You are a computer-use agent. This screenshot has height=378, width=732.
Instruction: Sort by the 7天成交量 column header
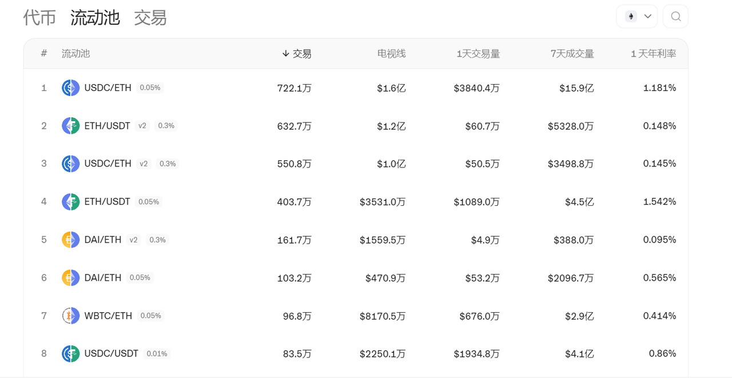[x=572, y=54]
